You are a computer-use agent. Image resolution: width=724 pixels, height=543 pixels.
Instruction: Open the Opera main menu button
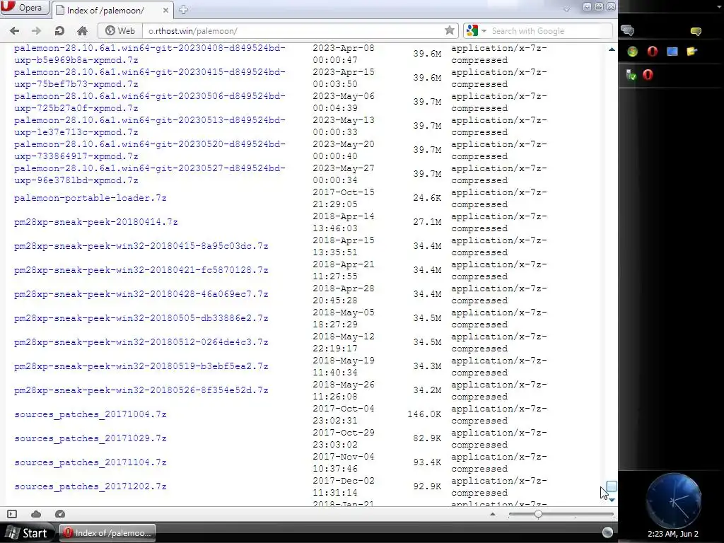tap(24, 8)
